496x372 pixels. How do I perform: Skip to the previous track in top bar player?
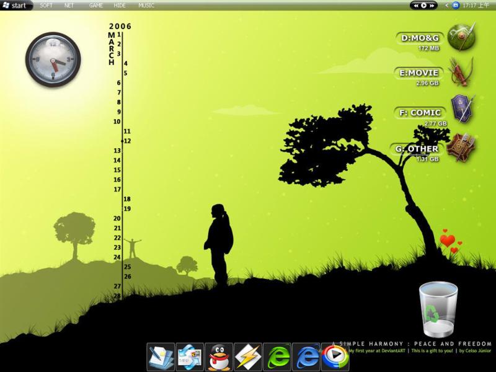point(416,6)
